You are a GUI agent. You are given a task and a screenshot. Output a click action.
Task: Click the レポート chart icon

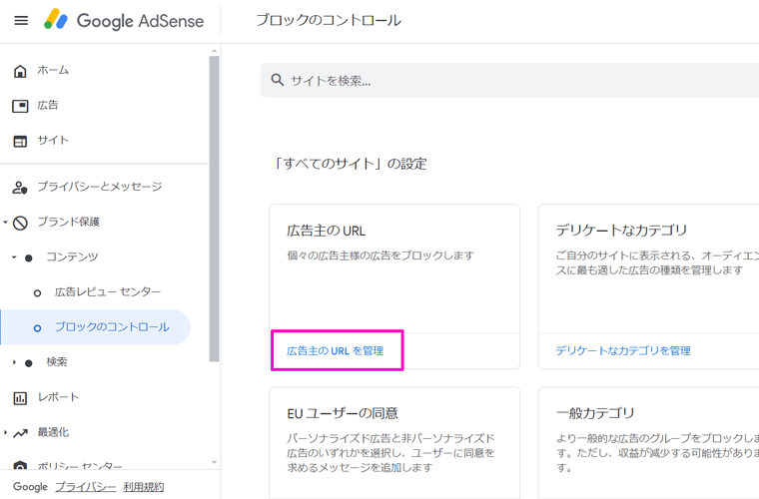pyautogui.click(x=20, y=398)
